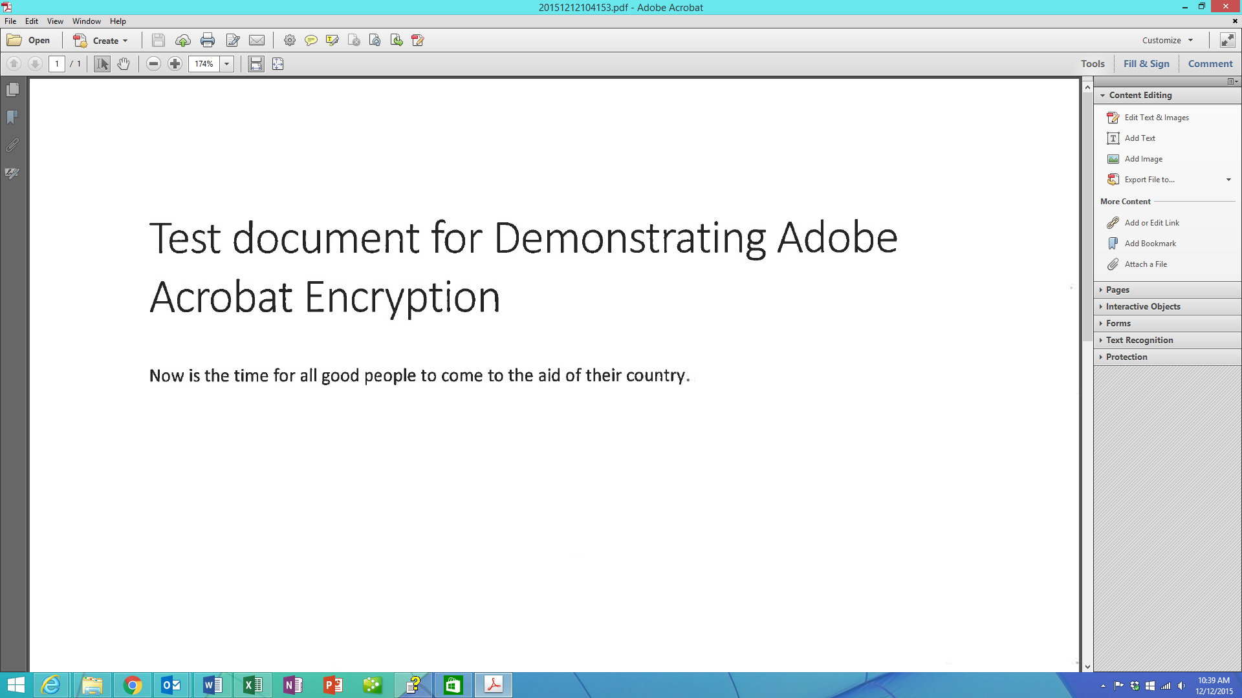The width and height of the screenshot is (1242, 698).
Task: Expand the Interactive Objects section
Action: click(1167, 306)
